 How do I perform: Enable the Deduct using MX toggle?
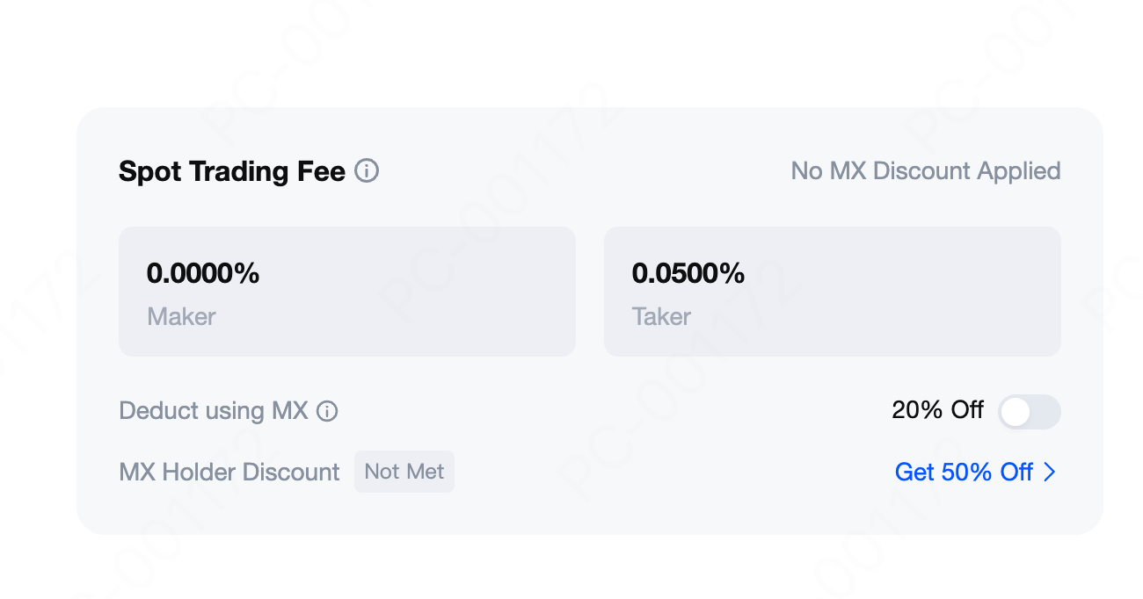point(1029,412)
